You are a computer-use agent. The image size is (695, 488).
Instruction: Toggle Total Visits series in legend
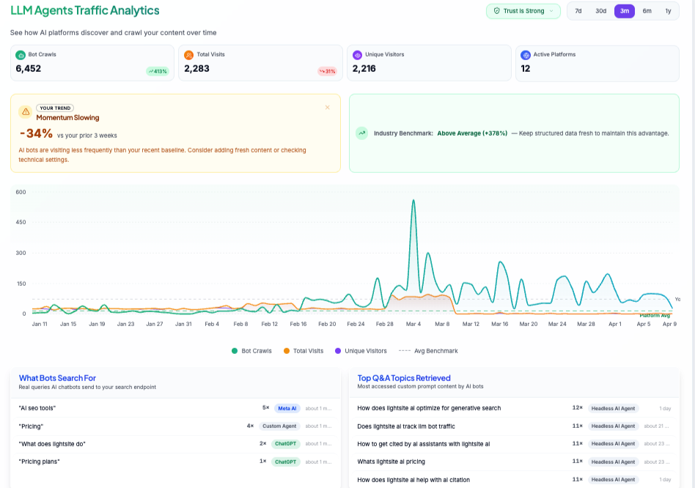[x=304, y=351]
